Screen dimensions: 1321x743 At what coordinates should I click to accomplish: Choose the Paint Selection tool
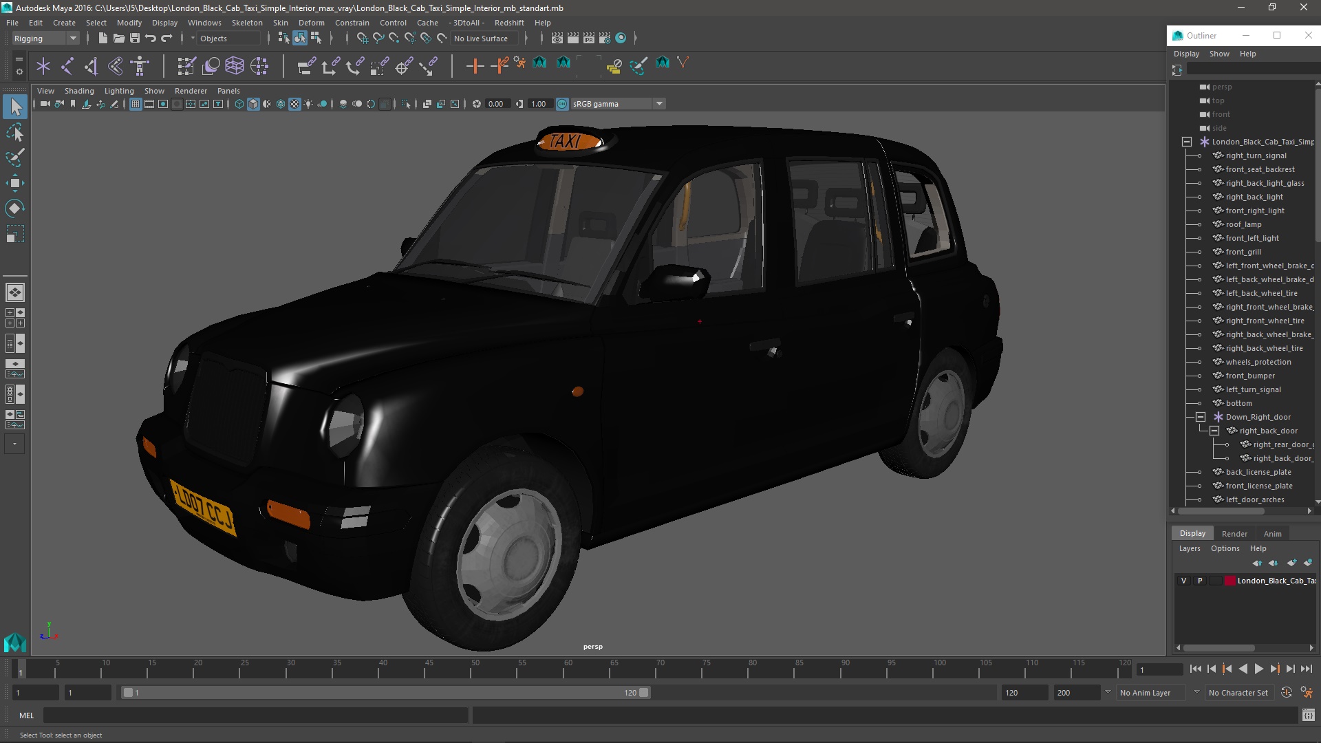tap(15, 158)
